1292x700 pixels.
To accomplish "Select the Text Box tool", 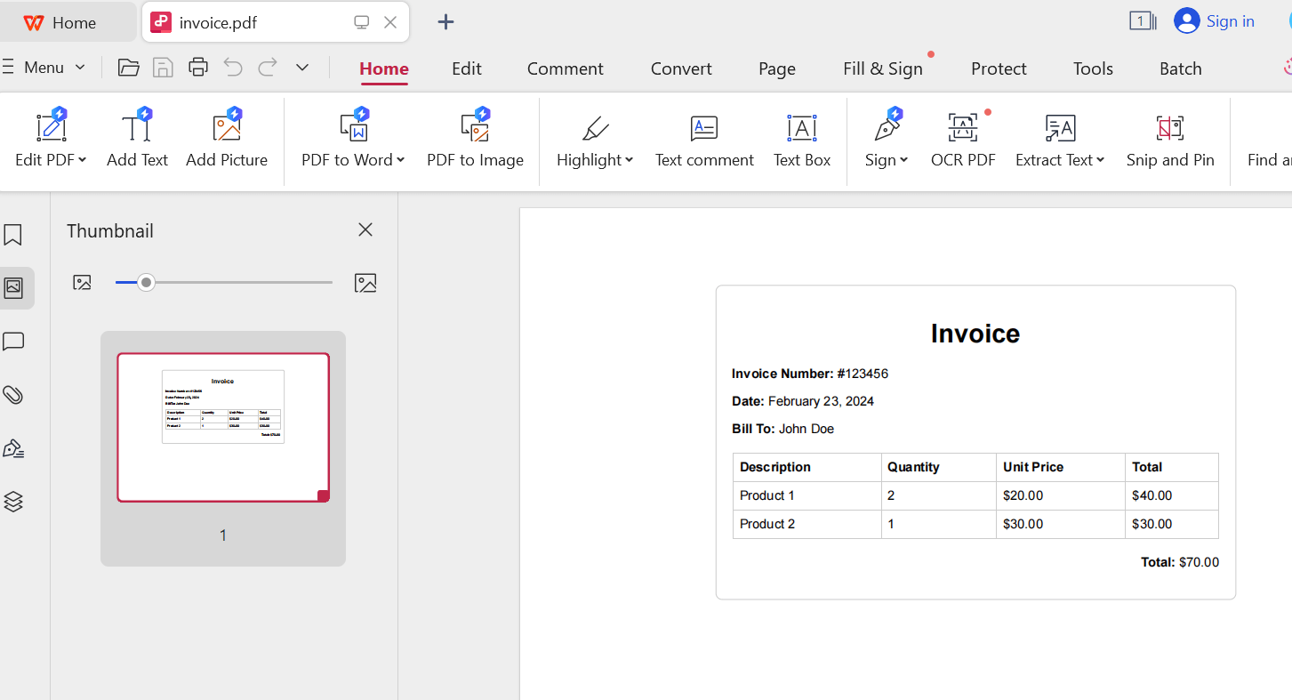I will (801, 128).
